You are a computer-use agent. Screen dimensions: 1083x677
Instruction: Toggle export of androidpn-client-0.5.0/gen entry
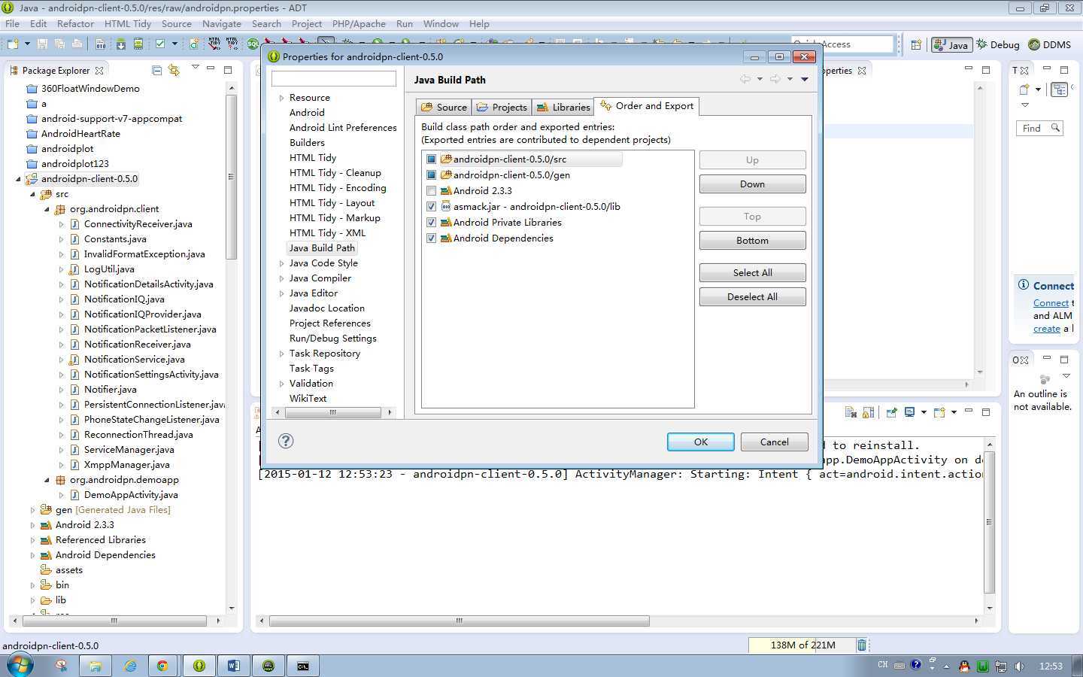coord(432,175)
